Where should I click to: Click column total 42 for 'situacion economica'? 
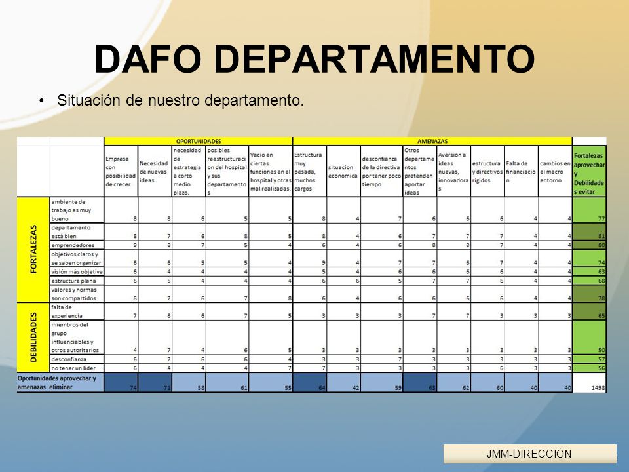[x=343, y=383]
